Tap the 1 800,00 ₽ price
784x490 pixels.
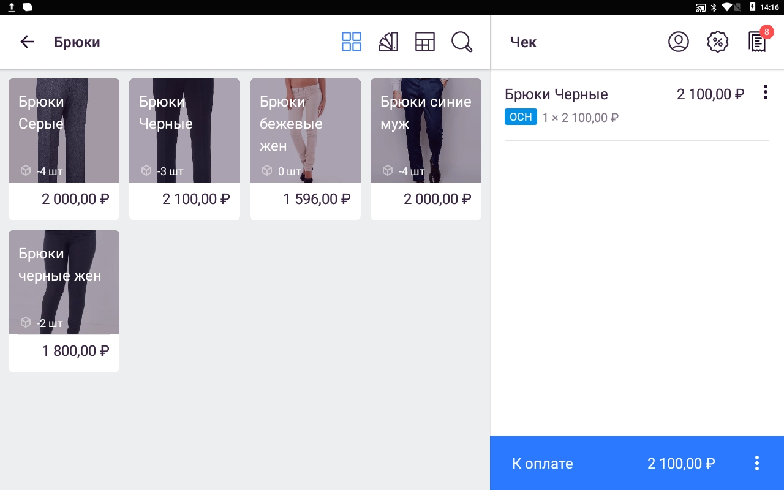tap(75, 351)
